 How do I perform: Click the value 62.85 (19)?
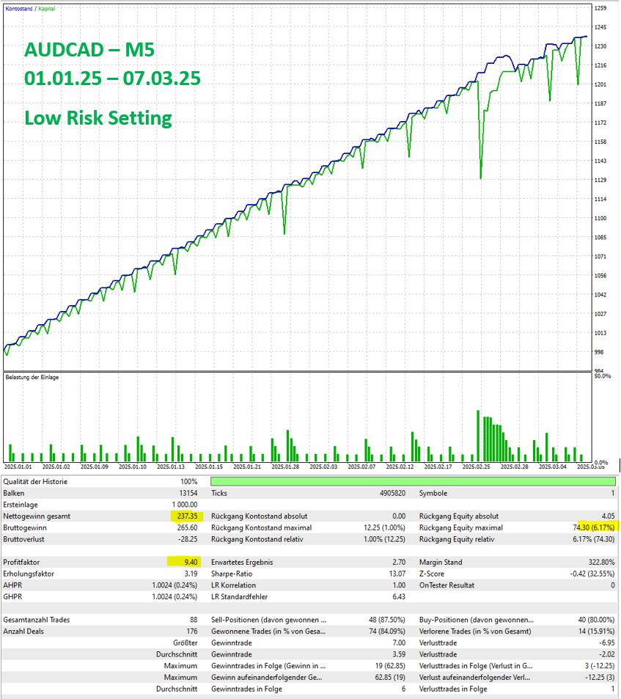pyautogui.click(x=390, y=677)
